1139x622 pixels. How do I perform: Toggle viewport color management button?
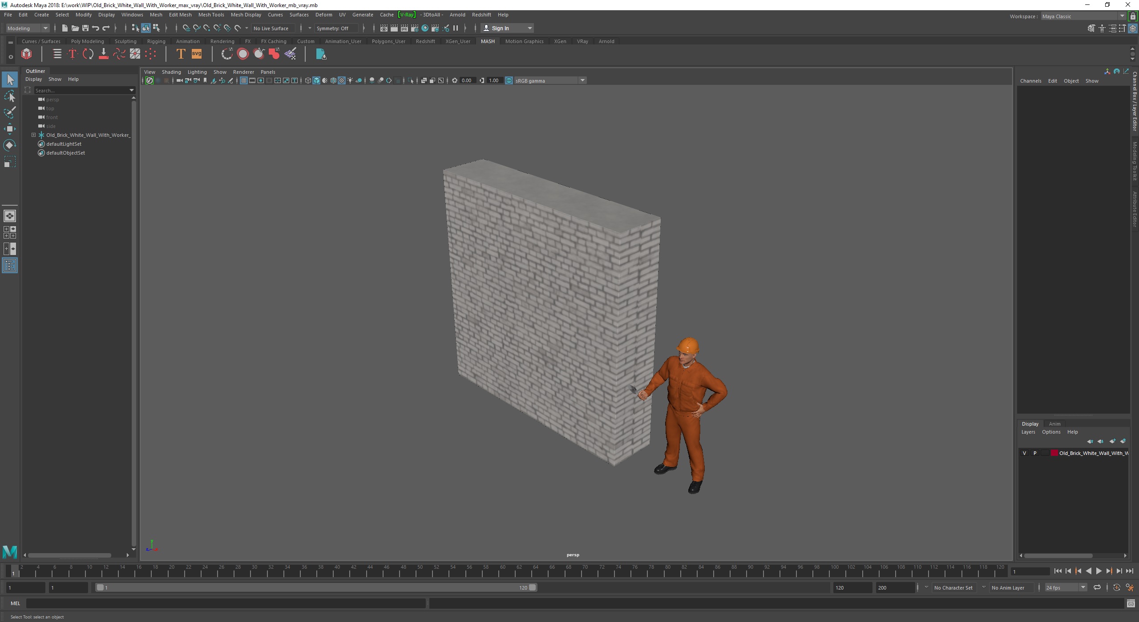point(509,80)
